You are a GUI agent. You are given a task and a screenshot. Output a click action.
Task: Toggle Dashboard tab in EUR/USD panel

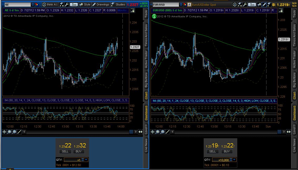pyautogui.click(x=294, y=113)
